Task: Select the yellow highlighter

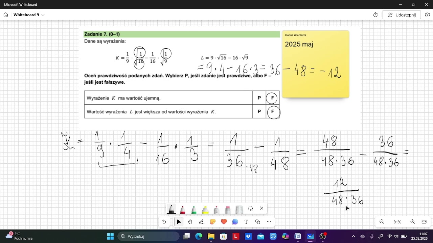Action: pos(205,209)
